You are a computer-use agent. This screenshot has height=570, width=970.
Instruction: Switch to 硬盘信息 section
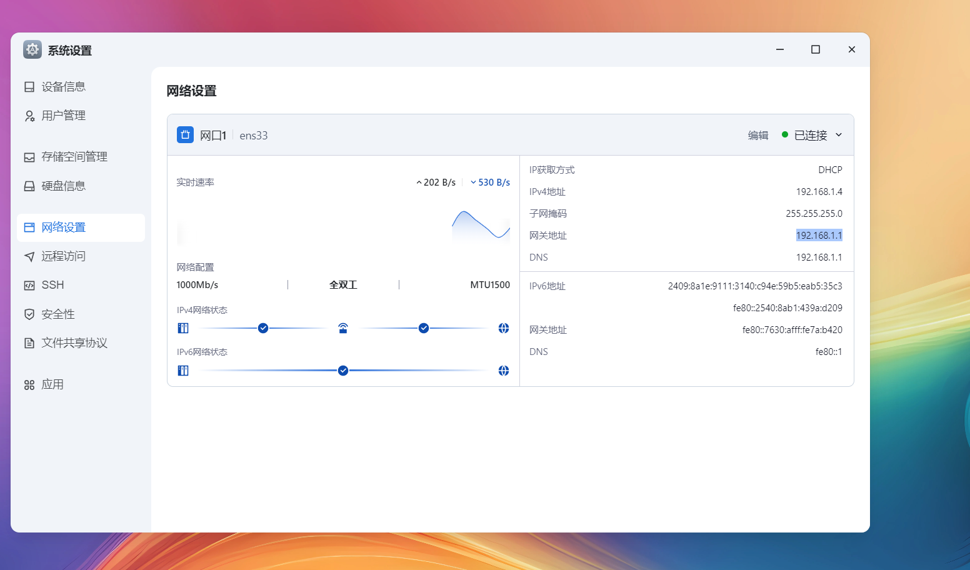click(81, 186)
